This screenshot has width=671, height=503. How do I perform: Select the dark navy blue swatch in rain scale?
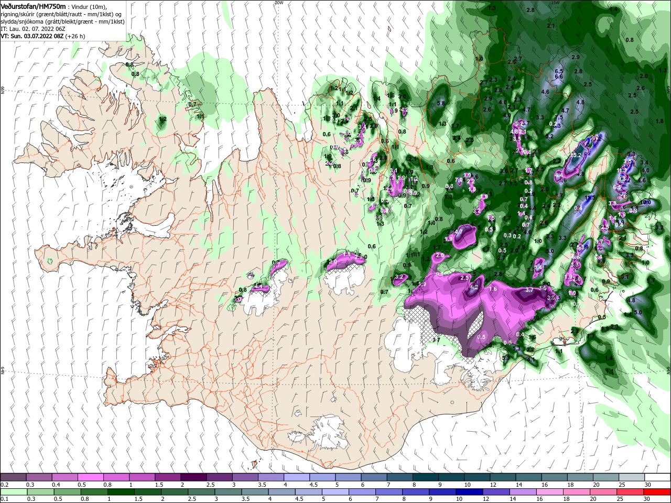tap(468, 492)
